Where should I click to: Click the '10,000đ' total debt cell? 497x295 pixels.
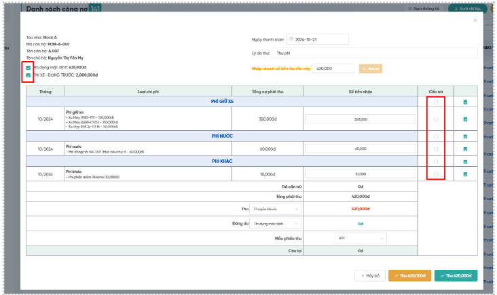268,174
